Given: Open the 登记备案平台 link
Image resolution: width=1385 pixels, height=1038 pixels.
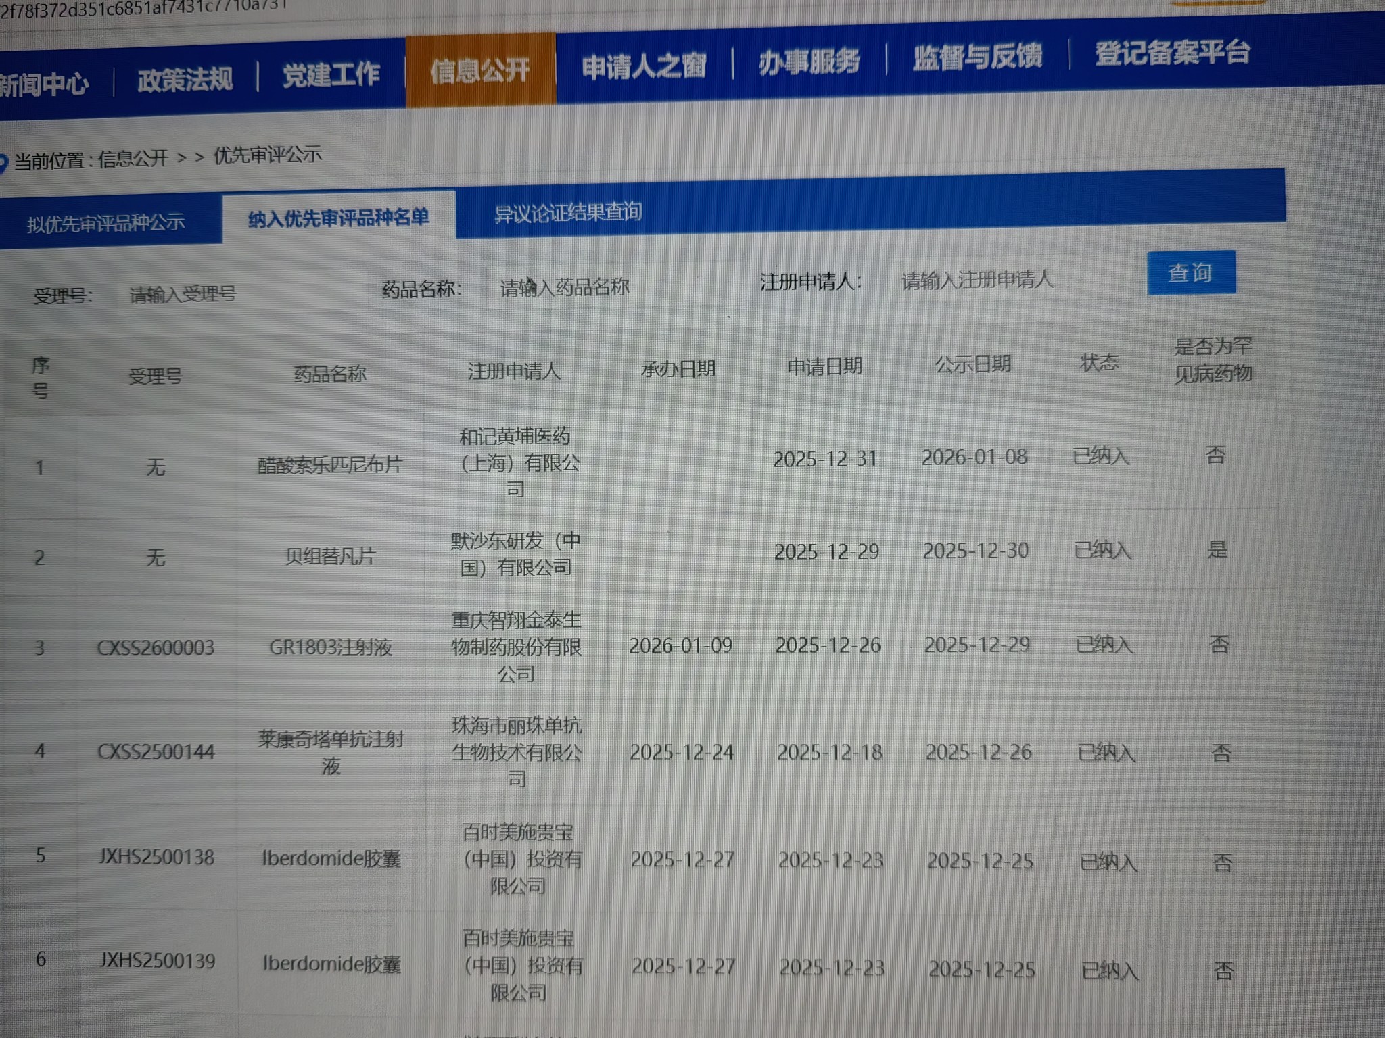Looking at the screenshot, I should [x=1172, y=52].
